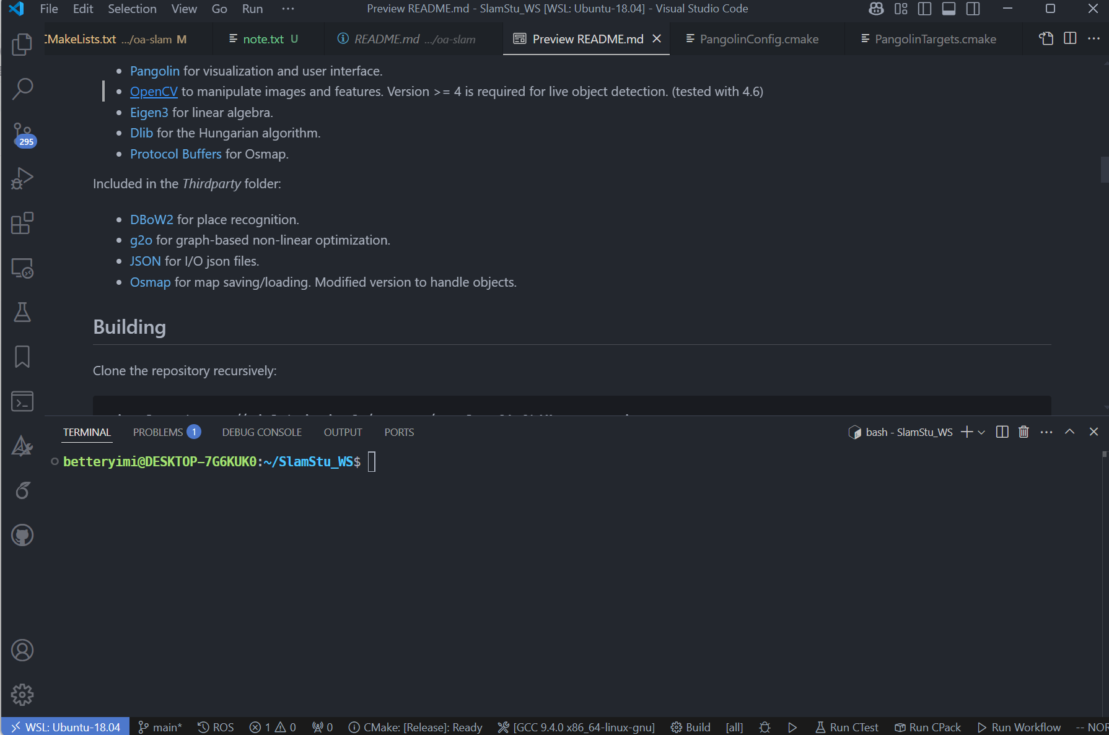
Task: Open the Go menu
Action: [219, 9]
